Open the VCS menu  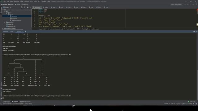[39, 2]
